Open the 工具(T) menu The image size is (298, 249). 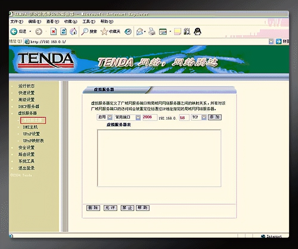[89, 22]
